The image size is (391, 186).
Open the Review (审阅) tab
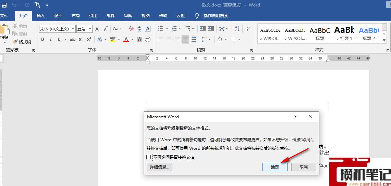click(128, 16)
